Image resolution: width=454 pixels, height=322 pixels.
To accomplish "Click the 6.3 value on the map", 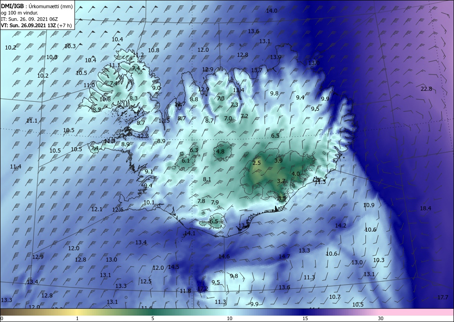I will click(x=194, y=150).
